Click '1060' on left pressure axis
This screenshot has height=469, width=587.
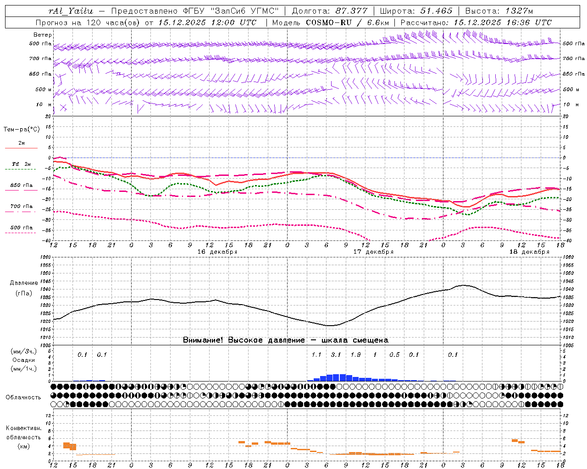[47, 257]
